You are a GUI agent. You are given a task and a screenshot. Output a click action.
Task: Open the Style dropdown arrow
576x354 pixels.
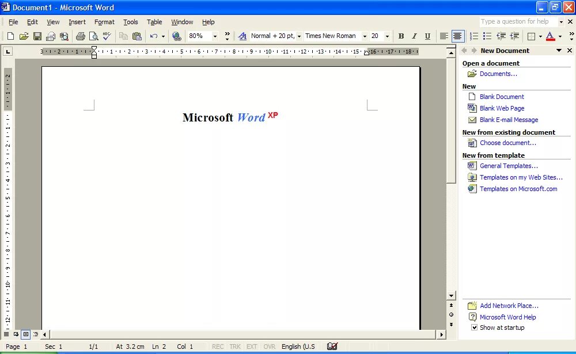click(x=299, y=36)
